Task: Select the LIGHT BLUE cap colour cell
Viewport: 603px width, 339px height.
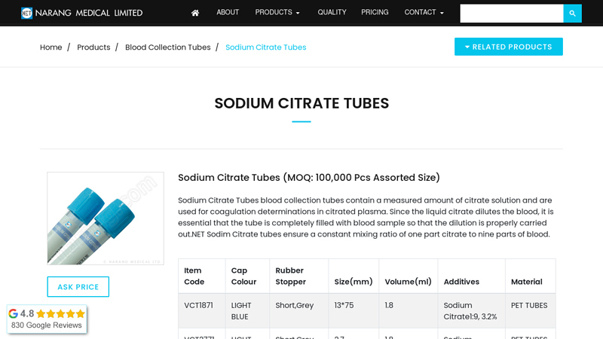Action: (247, 311)
